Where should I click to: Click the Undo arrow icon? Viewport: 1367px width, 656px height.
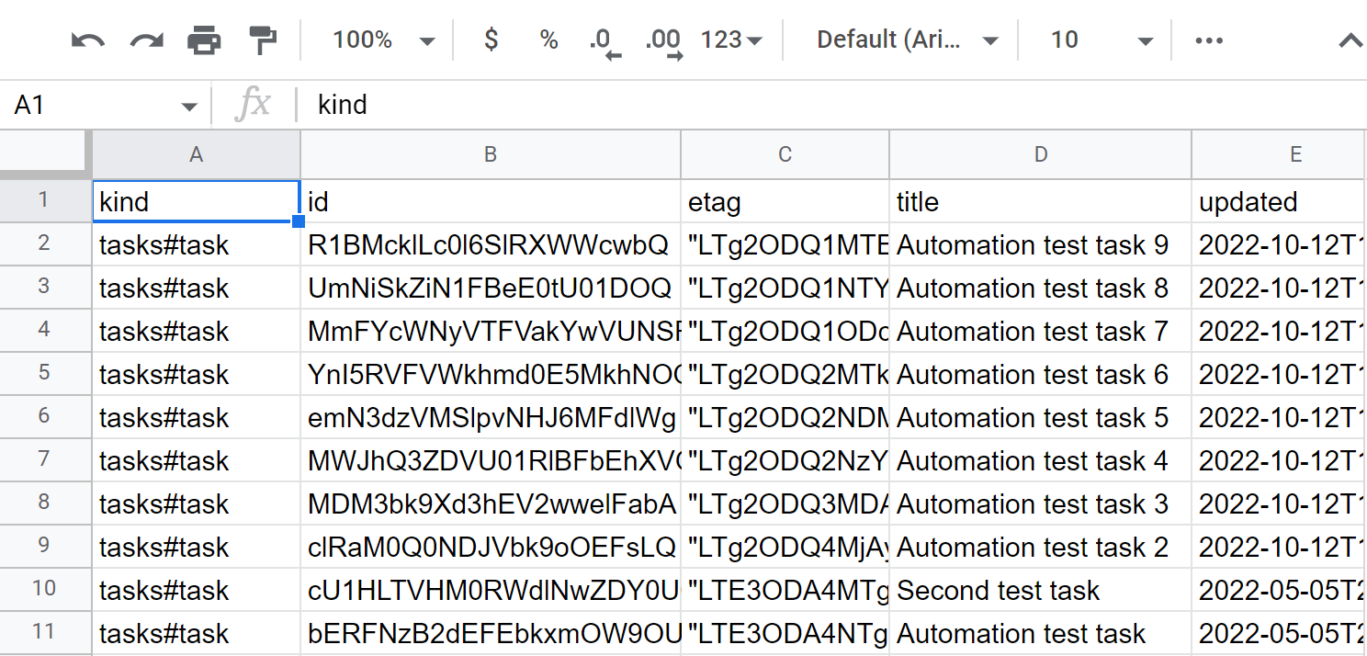88,40
